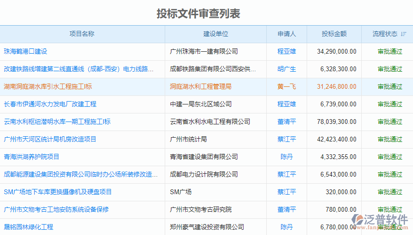Click applicant 程亚雄 in the 长春市伊通河 row
413x235 pixels.
pos(287,104)
